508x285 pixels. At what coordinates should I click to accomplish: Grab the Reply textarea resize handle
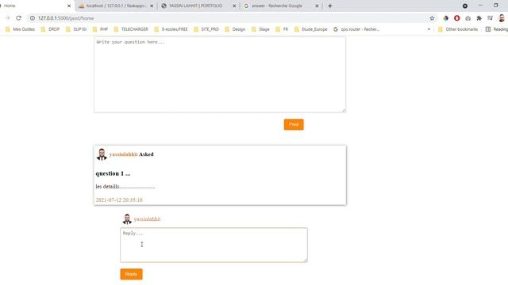(305, 260)
